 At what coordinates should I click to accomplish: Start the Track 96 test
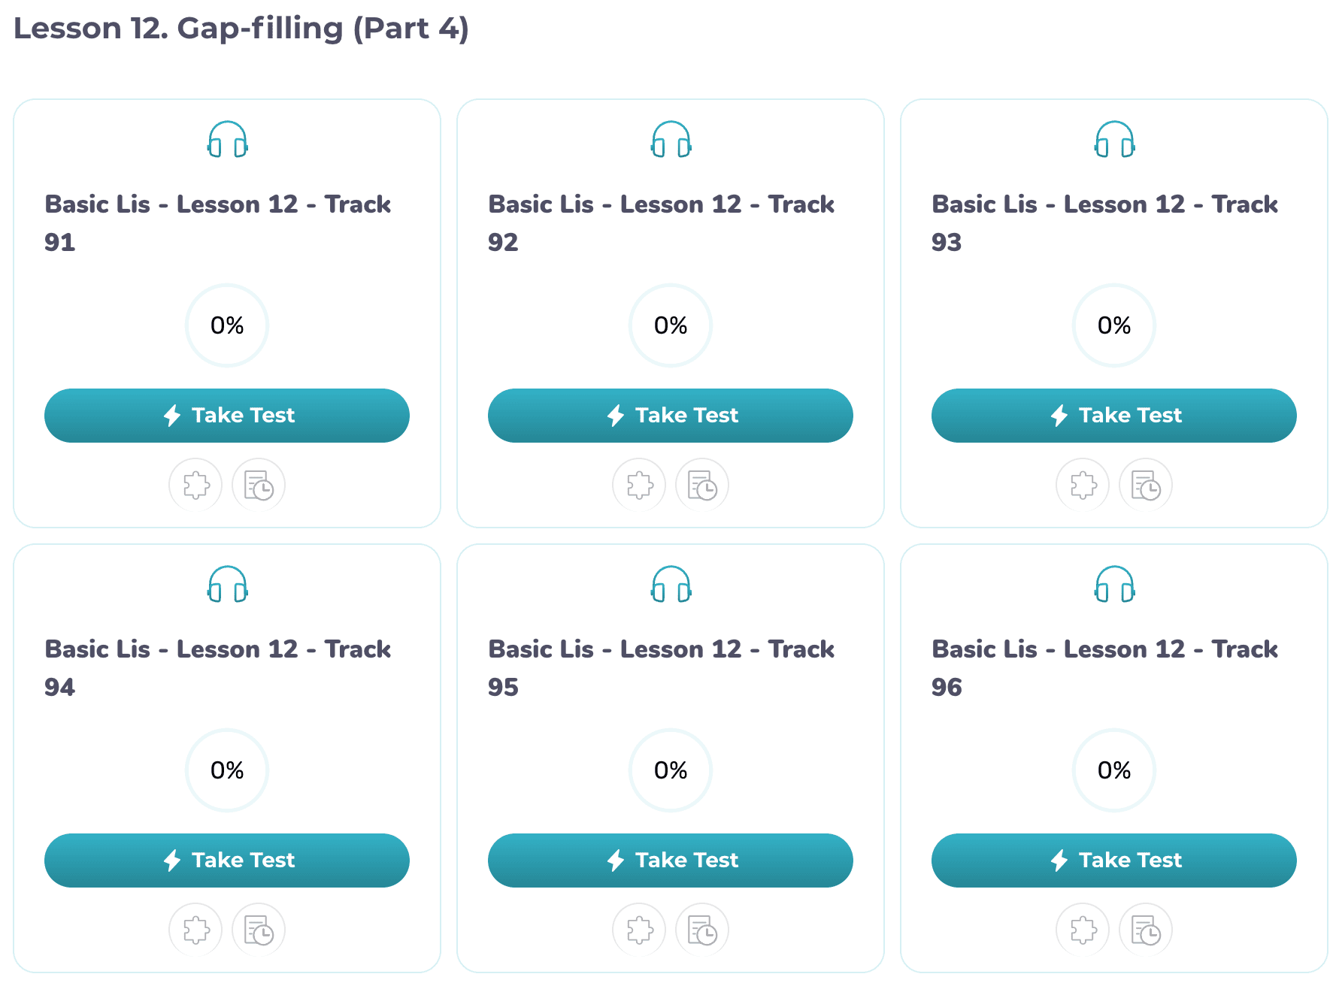1113,860
